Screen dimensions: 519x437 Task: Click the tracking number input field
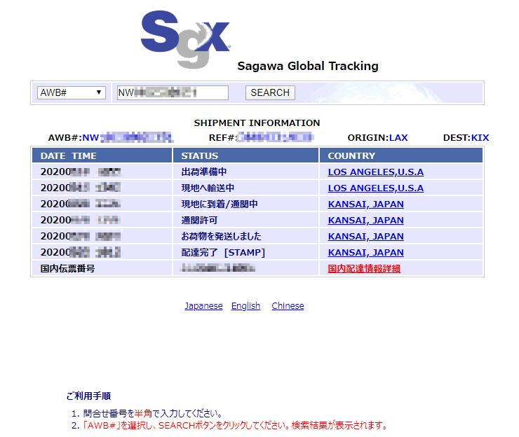coord(173,92)
